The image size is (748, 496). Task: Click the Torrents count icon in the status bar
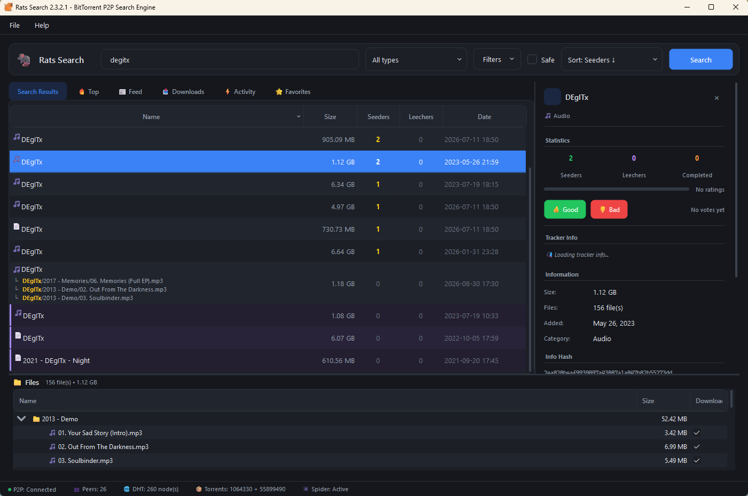pos(199,489)
